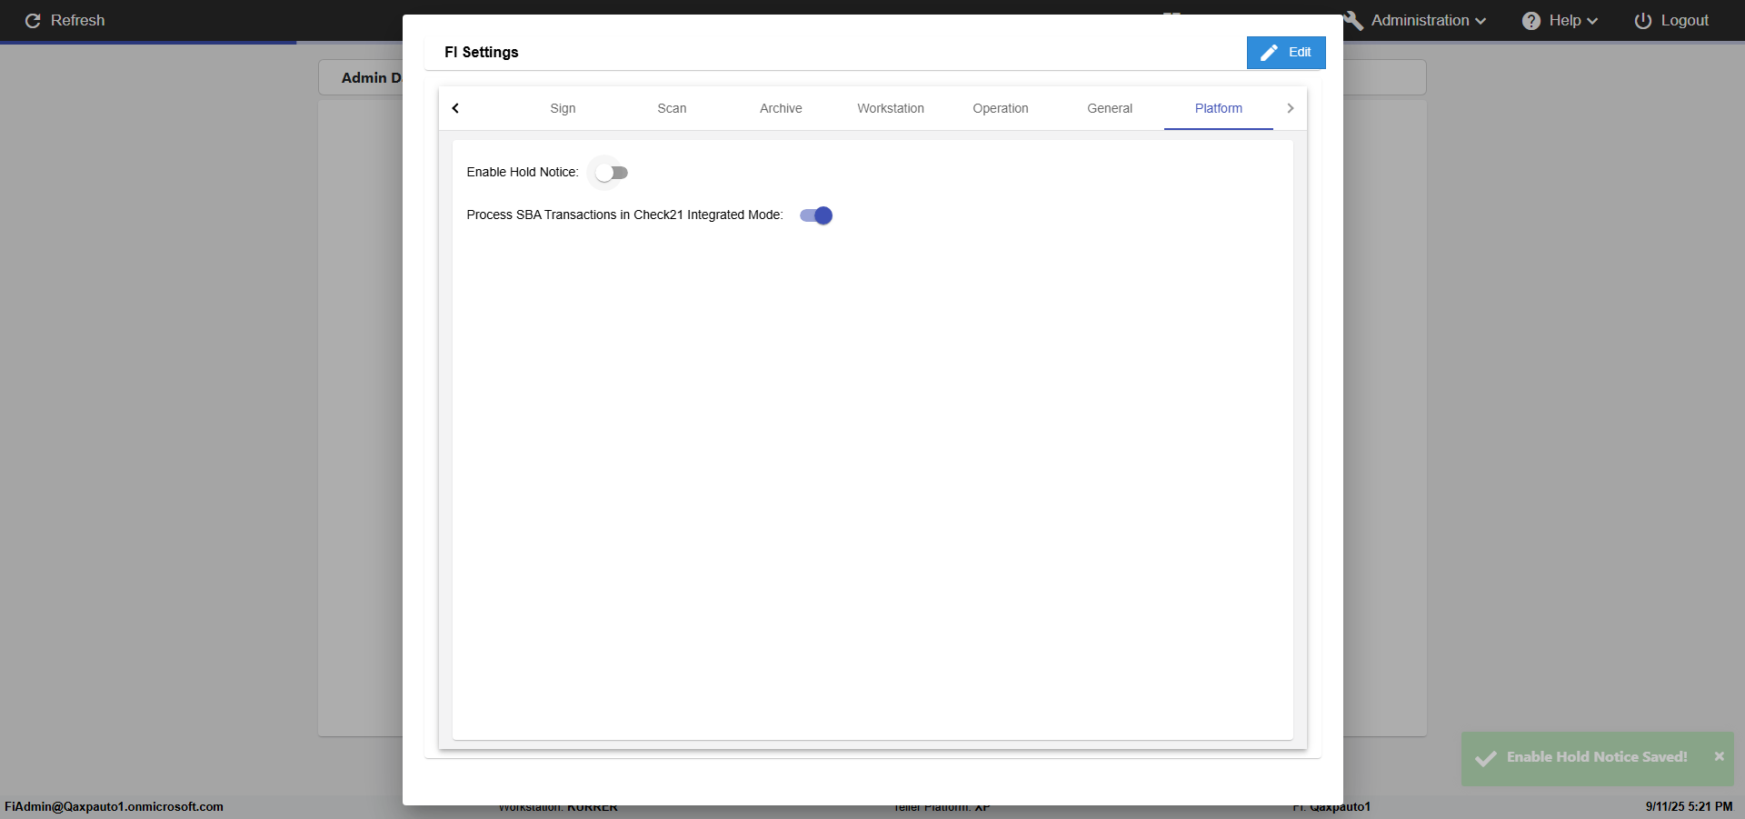
Task: Show previous tabs with left chevron
Action: (455, 108)
